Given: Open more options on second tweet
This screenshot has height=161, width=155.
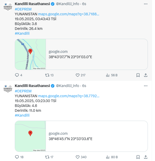Looking at the screenshot, I should (146, 86).
